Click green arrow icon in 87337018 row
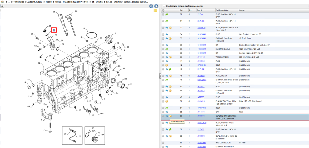The width and height of the screenshot is (309, 148). (x=167, y=108)
